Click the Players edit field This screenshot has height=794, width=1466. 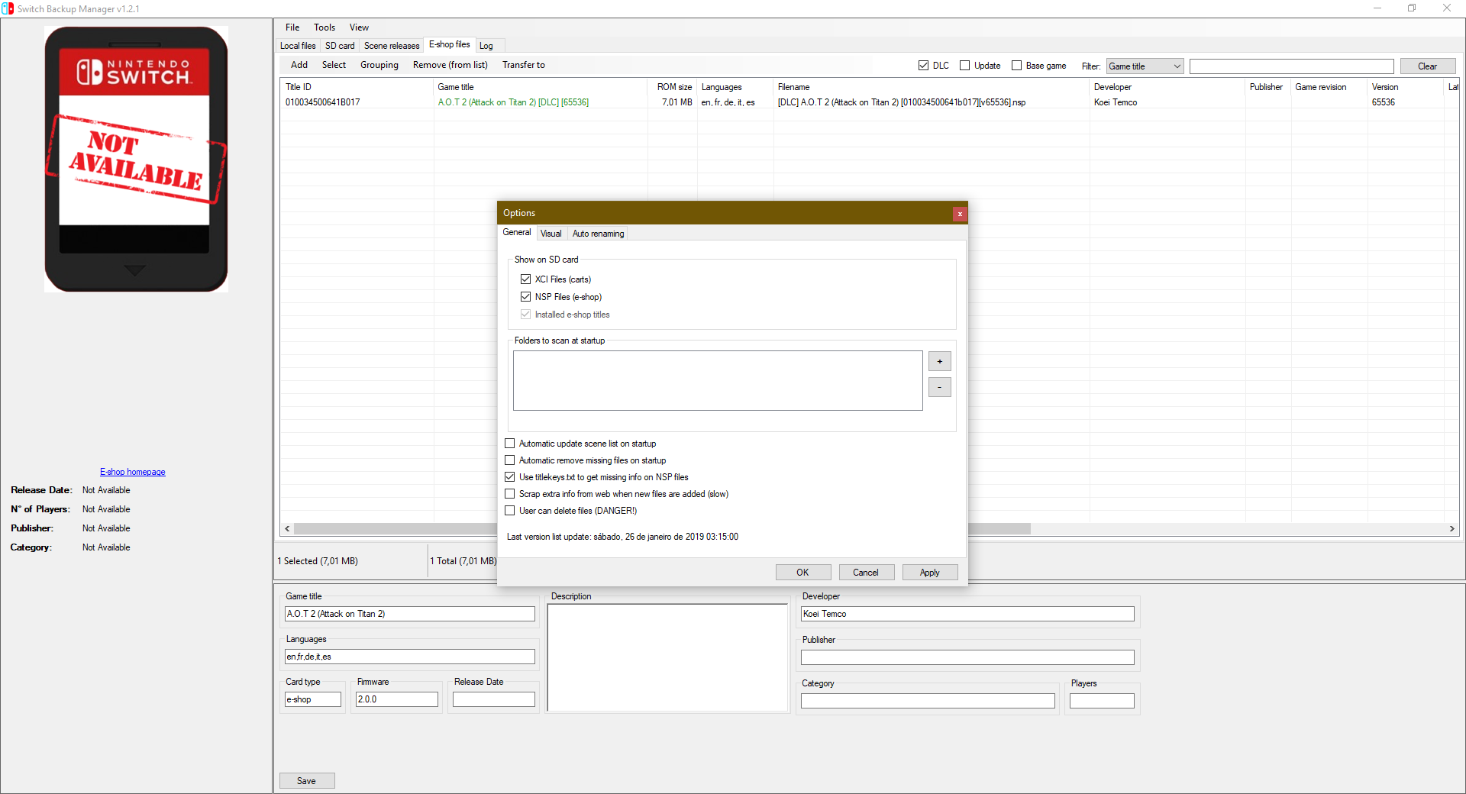click(x=1102, y=701)
